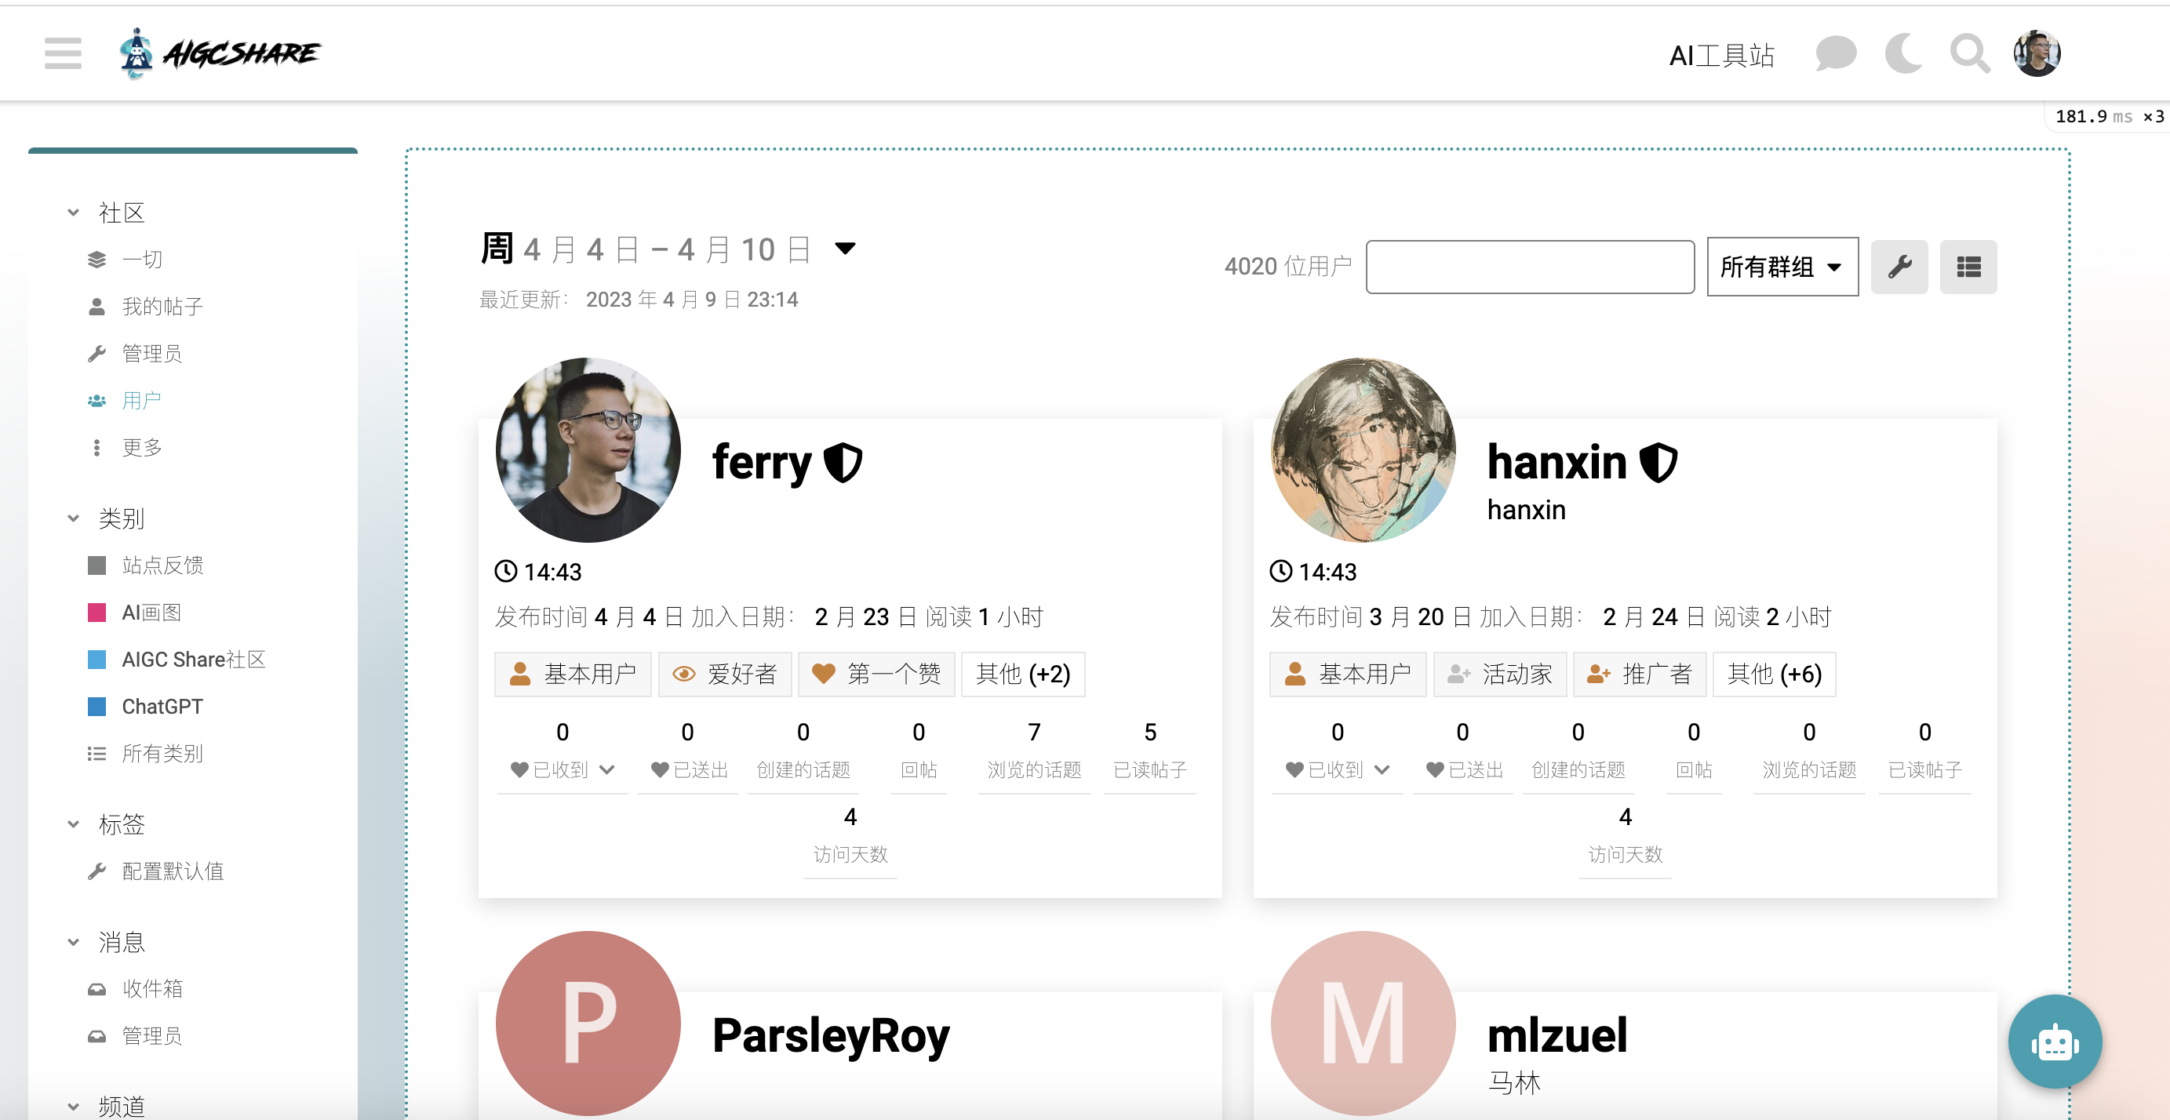2170x1120 pixels.
Task: Open the AI工具站 header link
Action: coord(1721,56)
